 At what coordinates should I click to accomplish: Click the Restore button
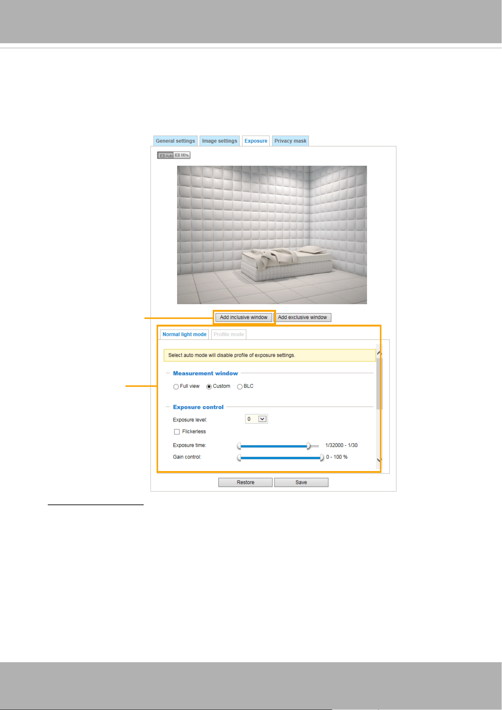(245, 482)
